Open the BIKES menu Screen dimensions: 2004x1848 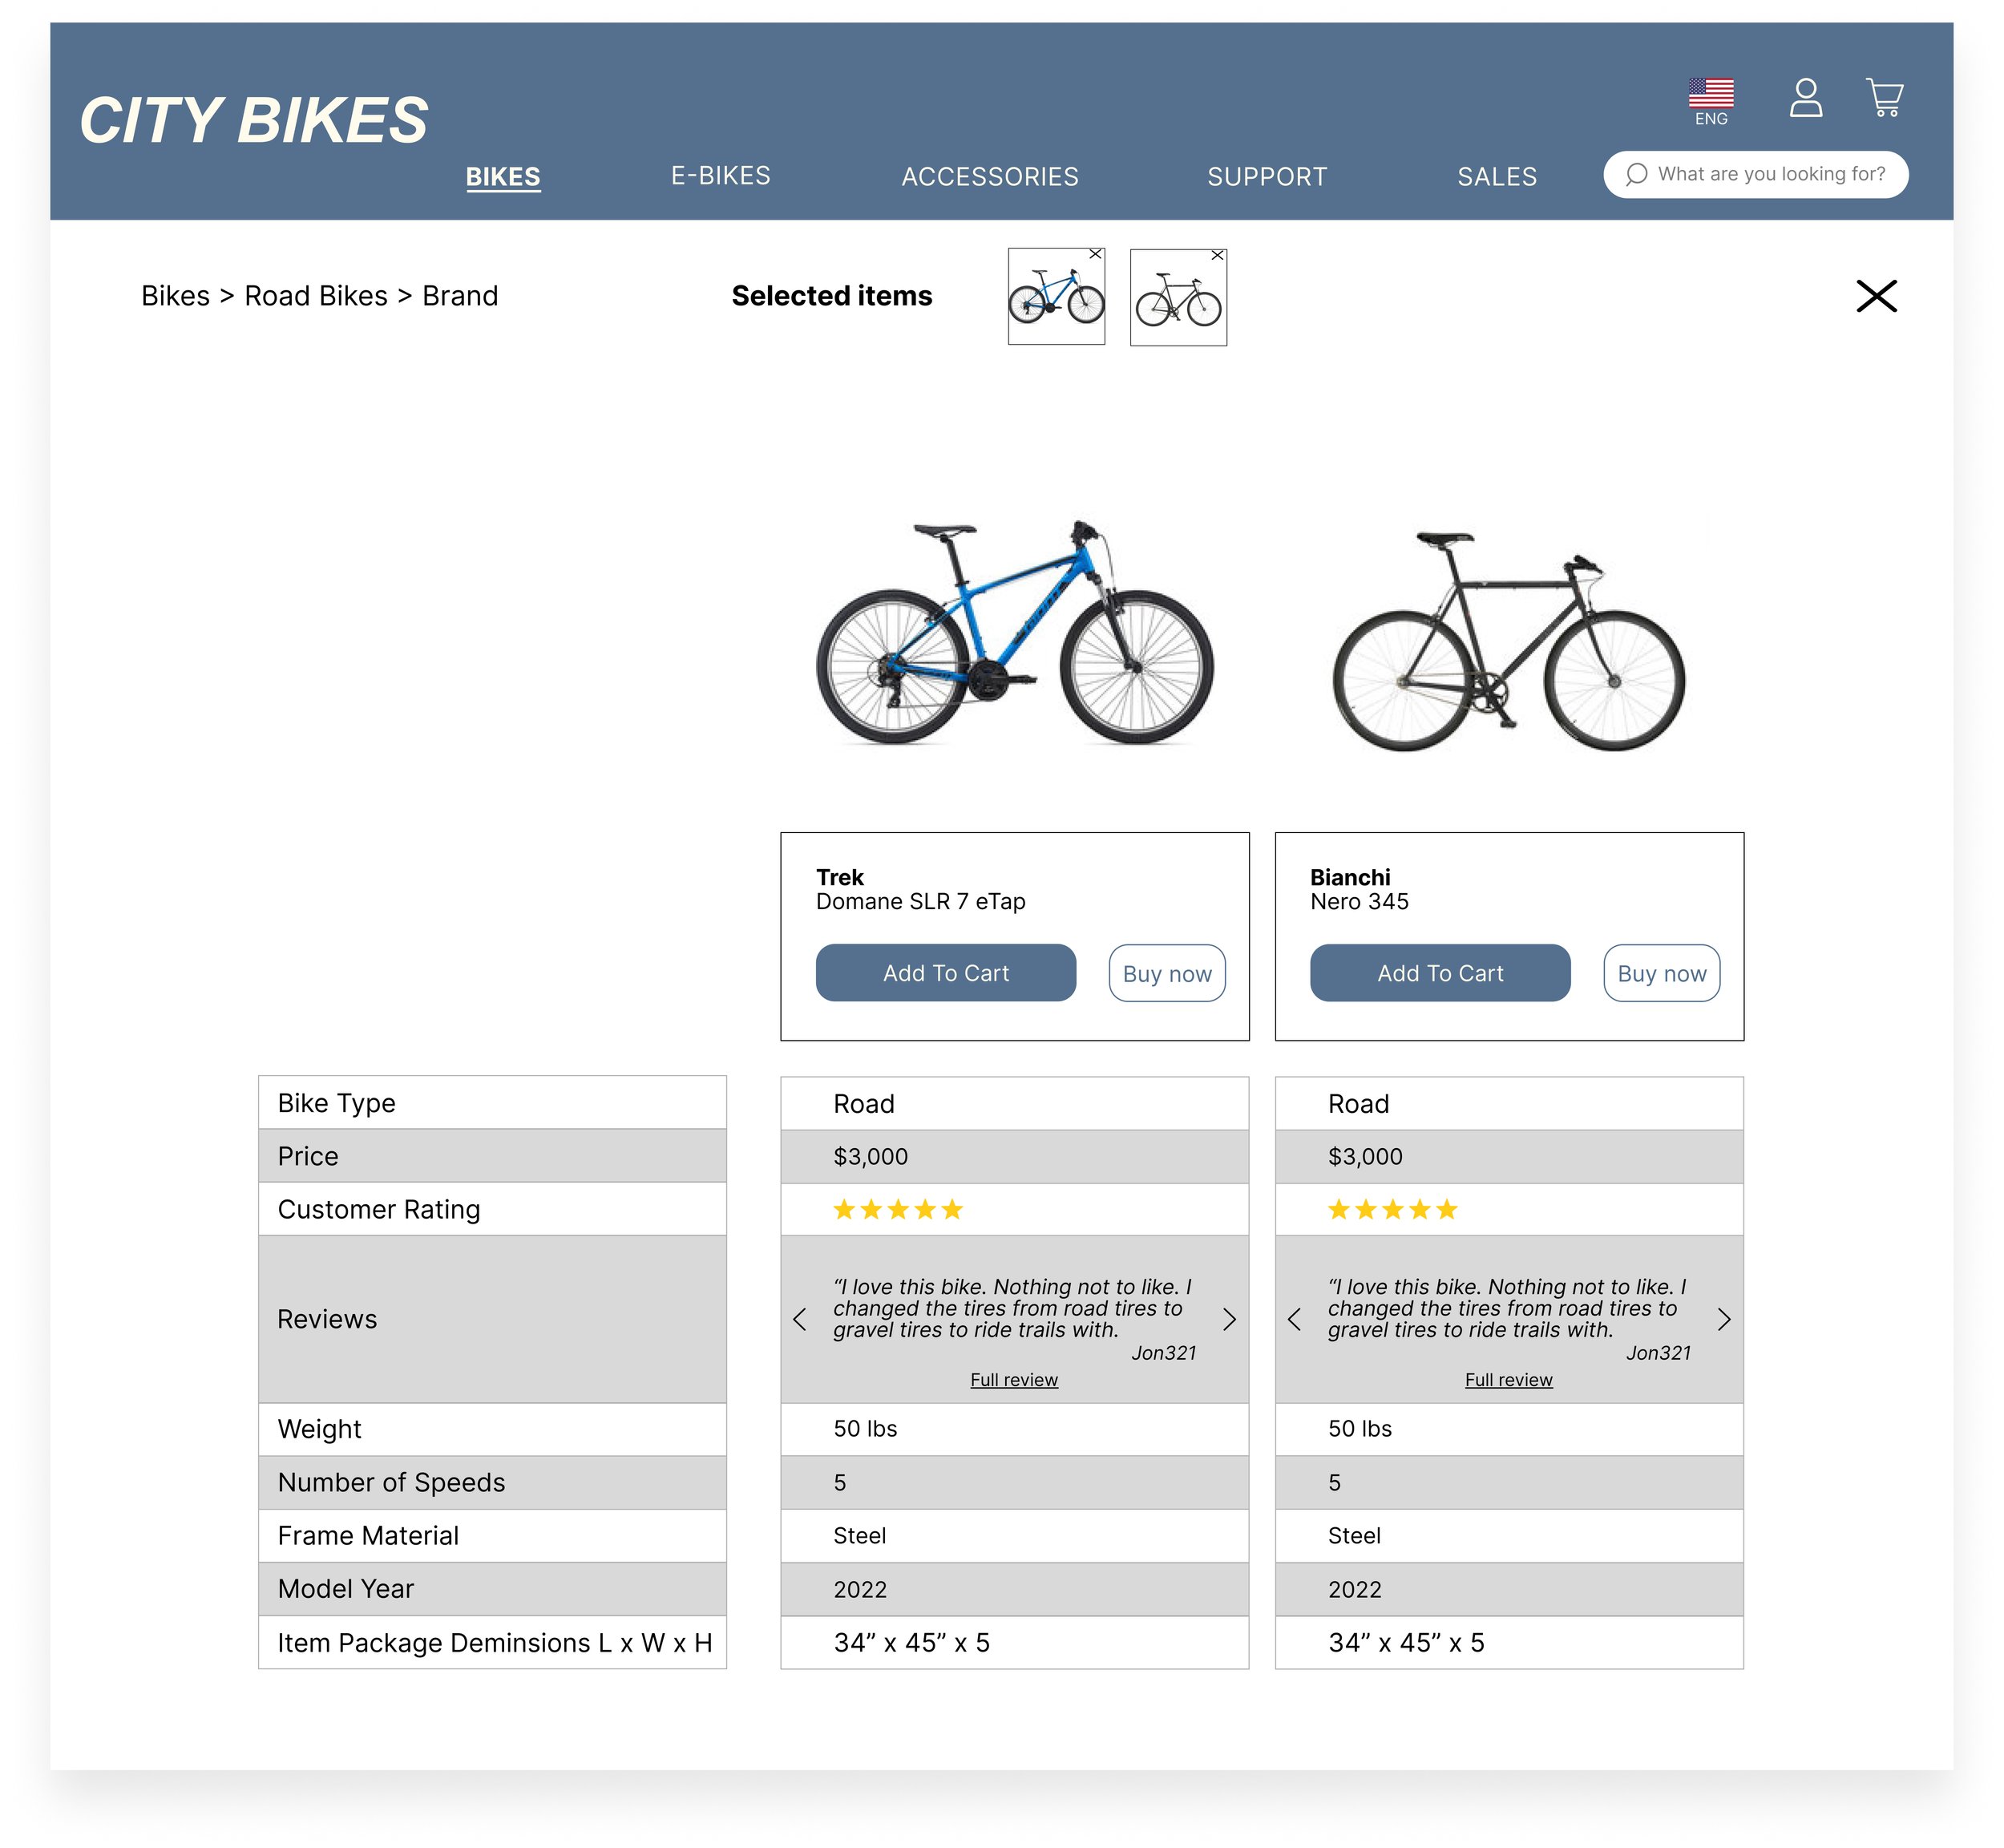click(503, 177)
